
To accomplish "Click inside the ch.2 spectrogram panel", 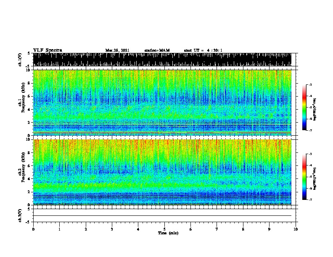I will 162,172.
